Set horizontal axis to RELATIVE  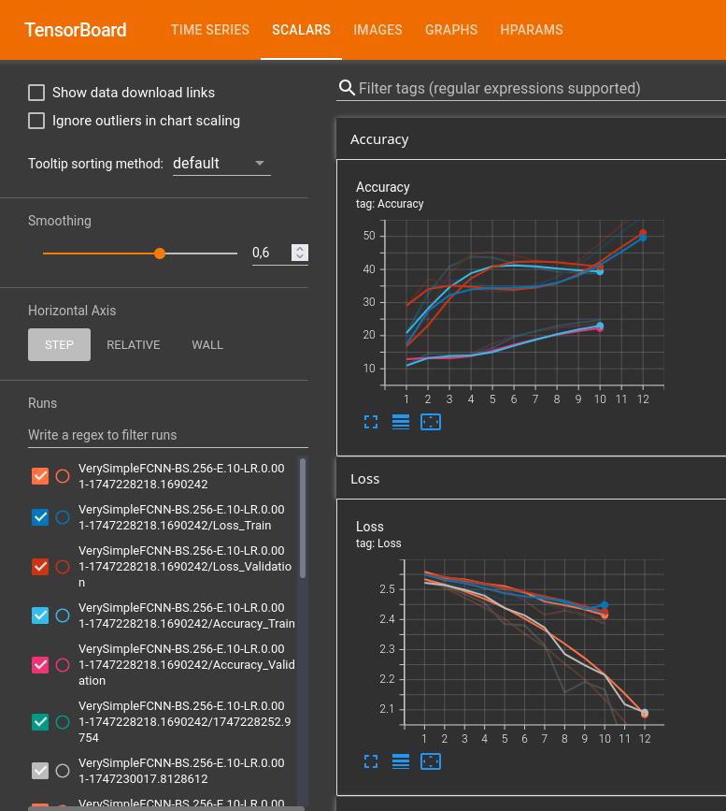134,344
